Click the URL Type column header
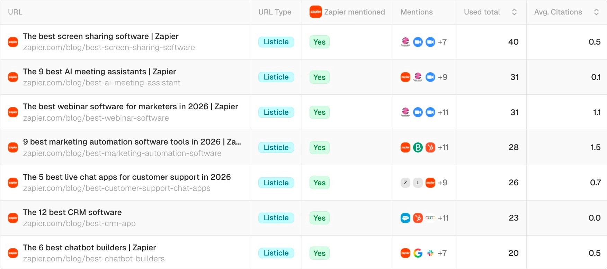This screenshot has width=607, height=269. (x=275, y=12)
